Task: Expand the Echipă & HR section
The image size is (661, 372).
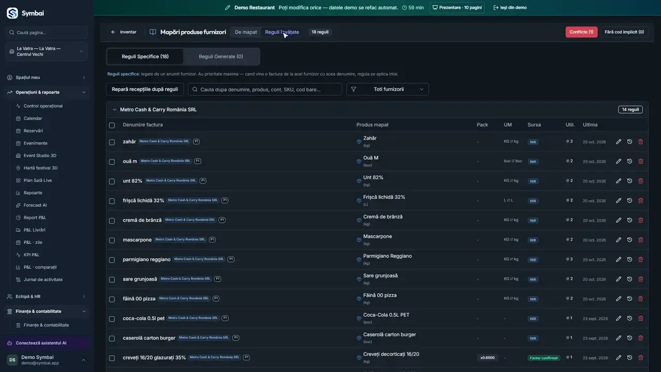Action: 46,297
